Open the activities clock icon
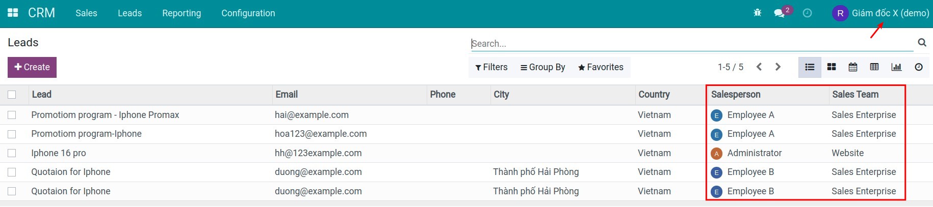The width and height of the screenshot is (933, 207). coord(807,13)
